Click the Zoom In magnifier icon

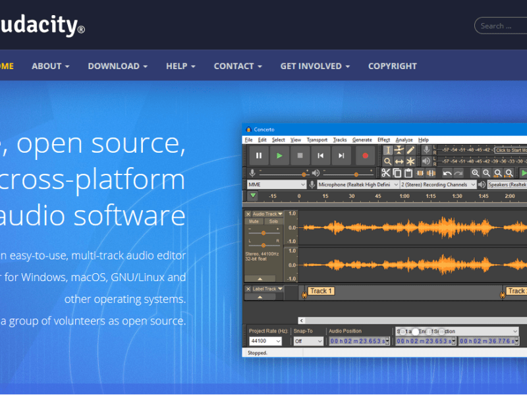476,172
